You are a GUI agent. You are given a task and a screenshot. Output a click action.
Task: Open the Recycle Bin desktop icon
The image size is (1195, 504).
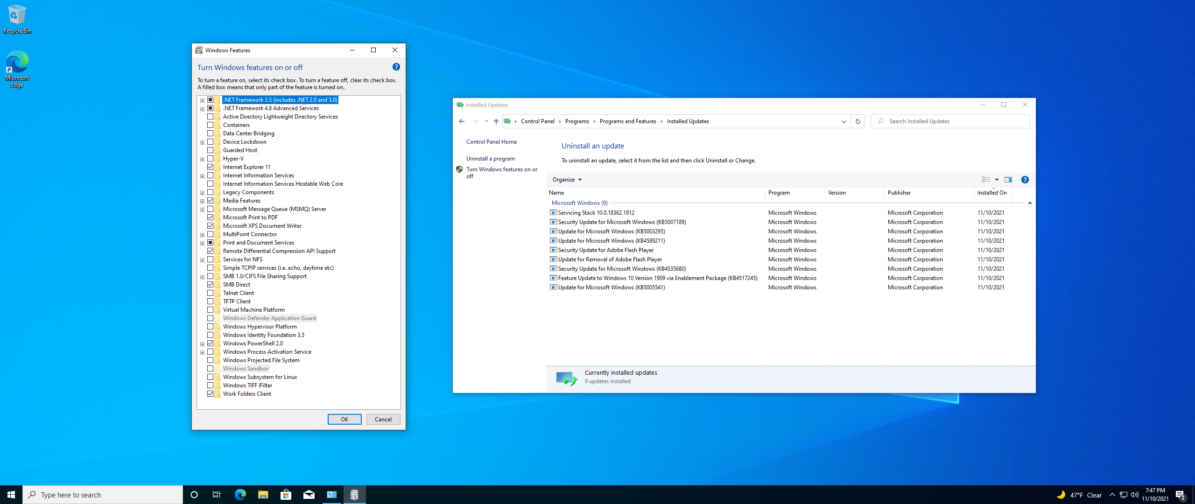point(17,19)
